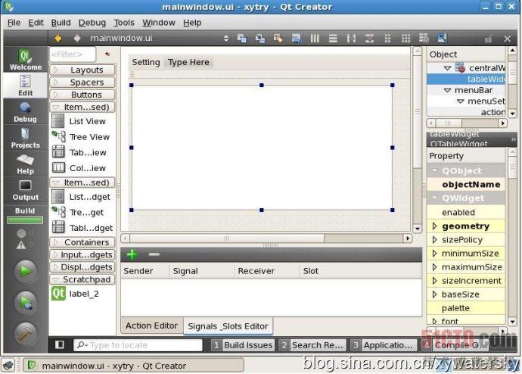Open the Debug menu
Viewport: 522px width, 374px height.
click(92, 23)
